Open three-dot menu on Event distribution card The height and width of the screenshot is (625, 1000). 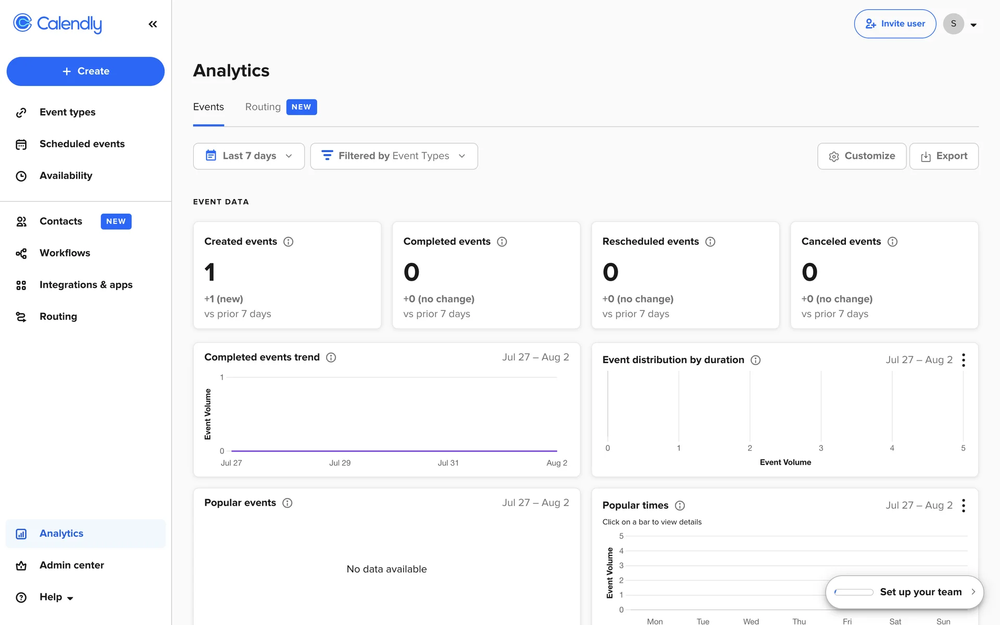point(964,360)
